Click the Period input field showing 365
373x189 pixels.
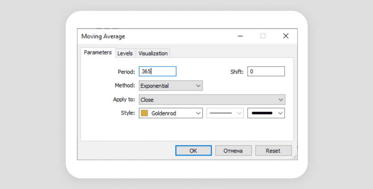(x=157, y=71)
